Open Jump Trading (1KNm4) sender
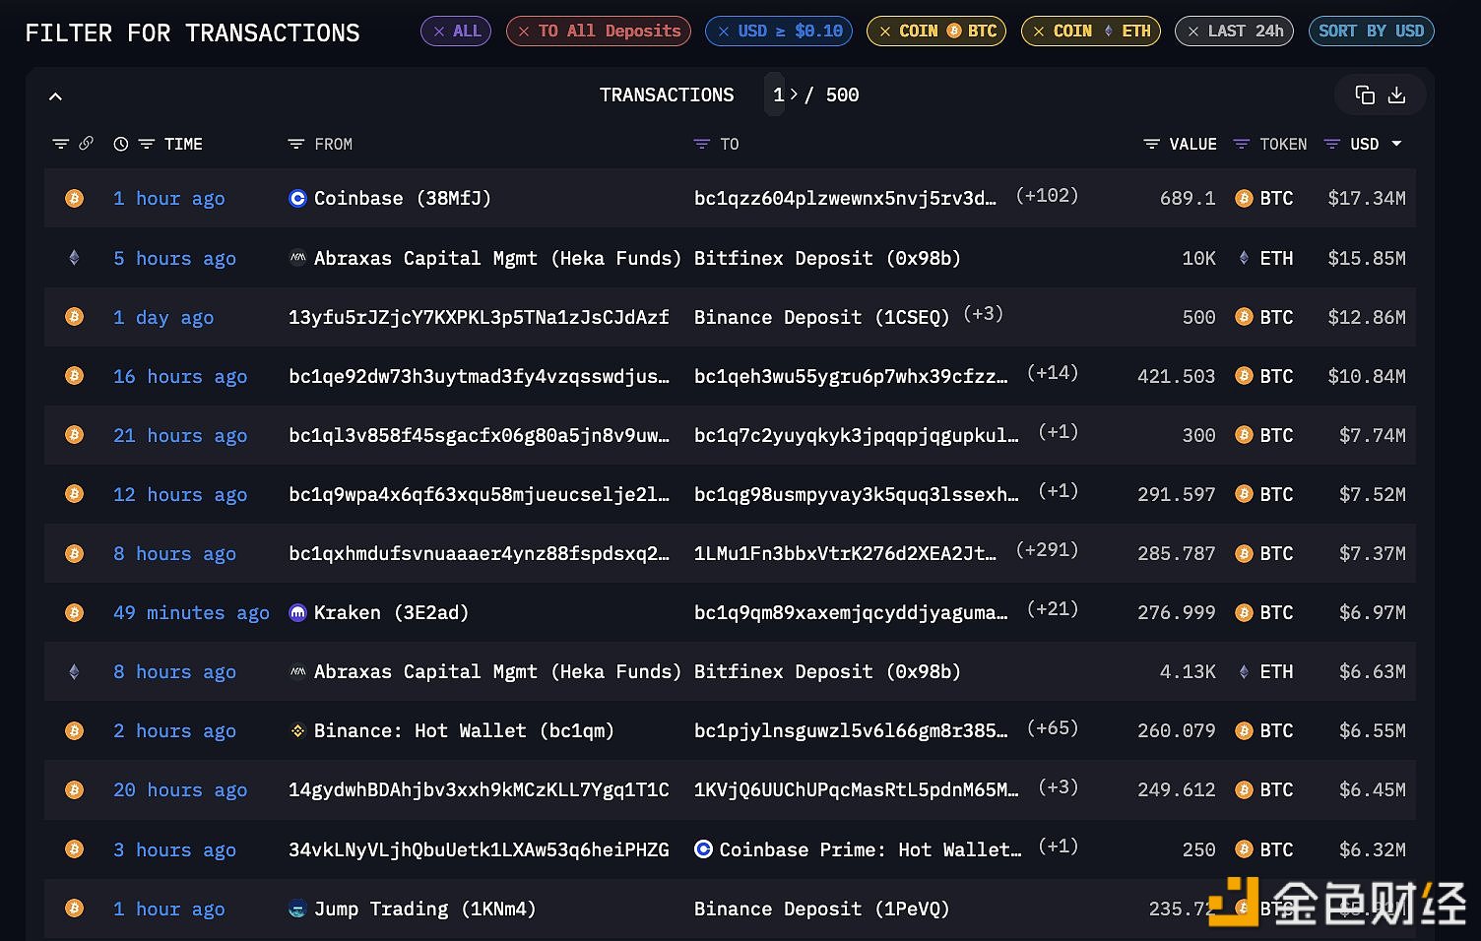Viewport: 1481px width, 941px height. click(424, 909)
